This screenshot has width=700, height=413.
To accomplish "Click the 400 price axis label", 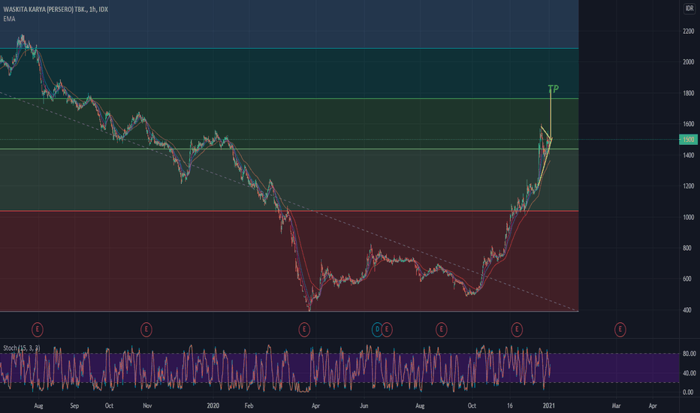I will click(x=687, y=310).
